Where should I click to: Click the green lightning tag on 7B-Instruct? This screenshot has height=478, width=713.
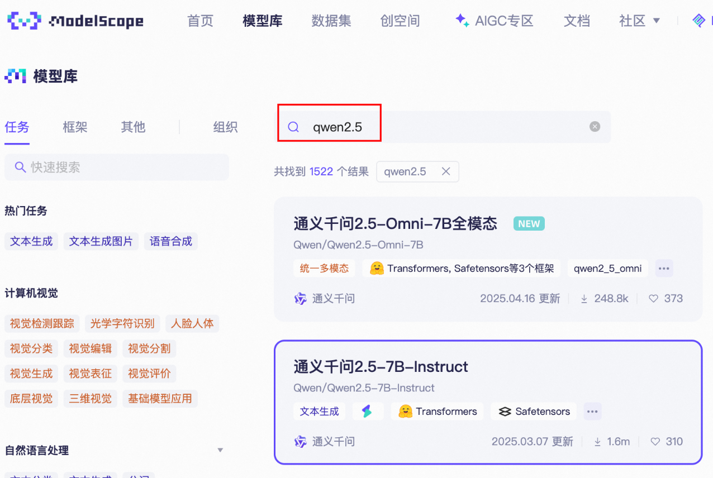tap(368, 412)
